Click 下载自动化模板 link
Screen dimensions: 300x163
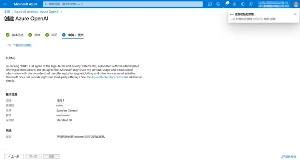point(22,45)
